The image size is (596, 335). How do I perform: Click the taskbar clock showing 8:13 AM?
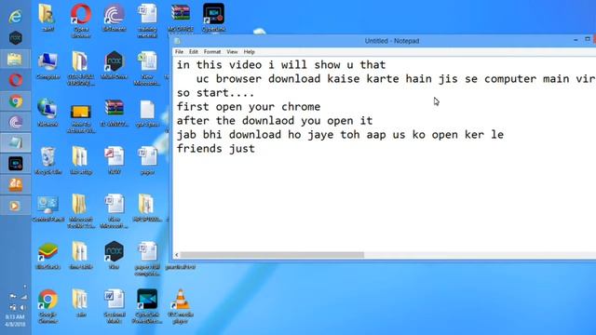coord(15,320)
